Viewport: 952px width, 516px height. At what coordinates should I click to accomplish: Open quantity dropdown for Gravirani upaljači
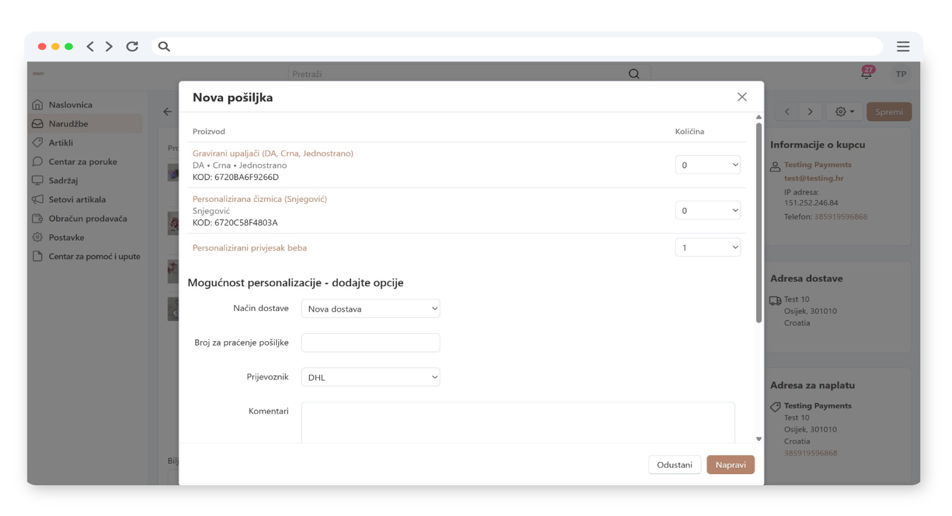[x=707, y=165]
